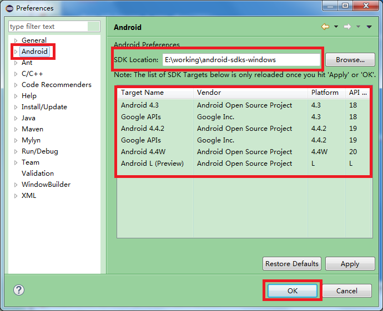The width and height of the screenshot is (383, 311).
Task: Open Install/Update preferences
Action: pyautogui.click(x=44, y=107)
